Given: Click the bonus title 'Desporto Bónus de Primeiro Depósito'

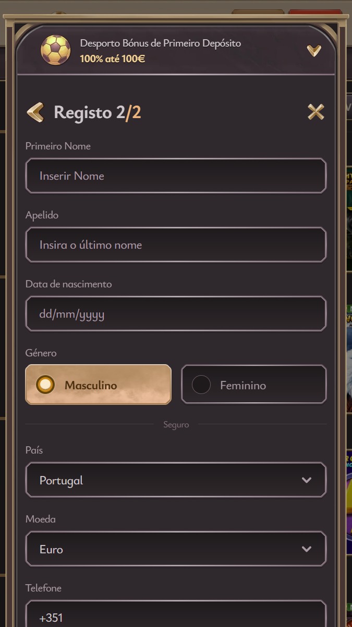Looking at the screenshot, I should [161, 43].
